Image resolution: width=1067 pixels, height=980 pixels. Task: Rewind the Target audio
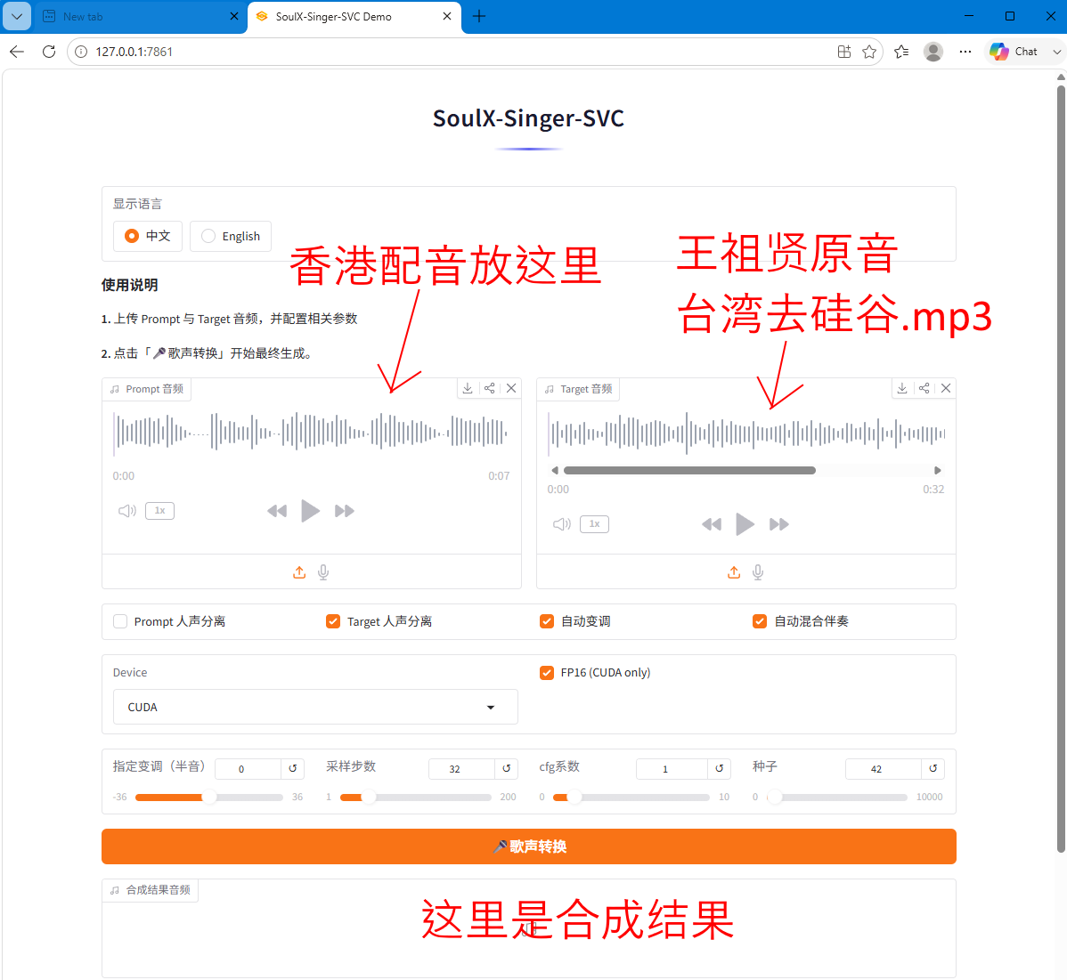click(712, 524)
